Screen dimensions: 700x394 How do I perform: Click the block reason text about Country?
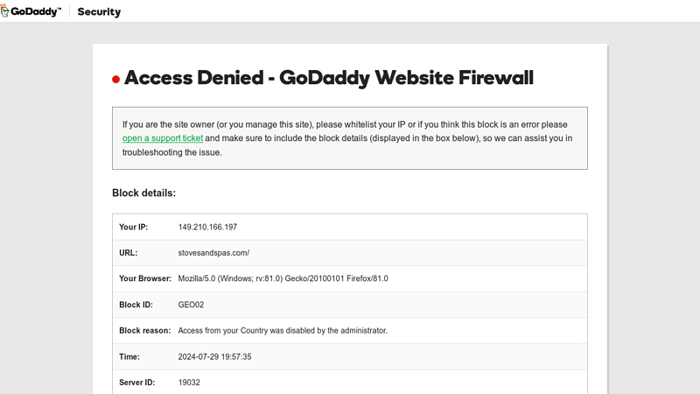[283, 331]
